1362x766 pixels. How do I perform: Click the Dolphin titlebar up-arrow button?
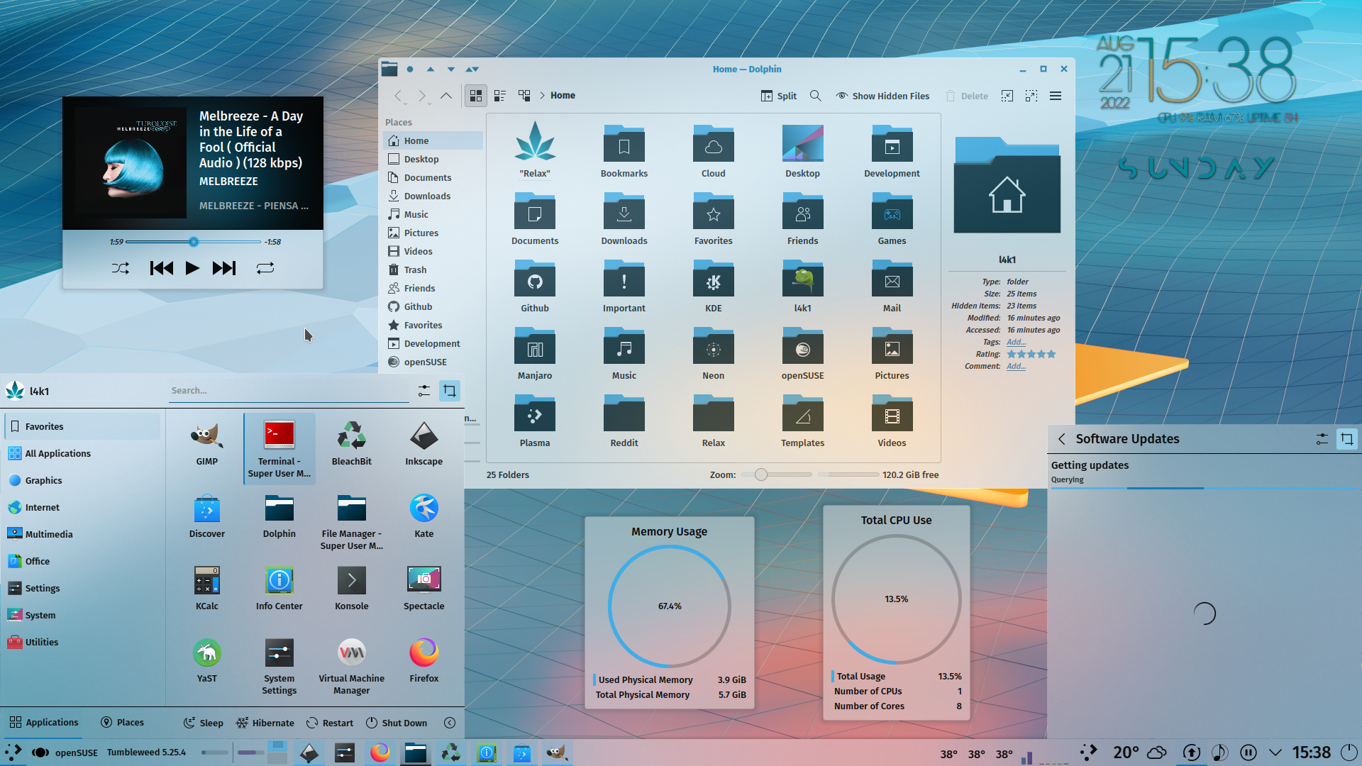(x=431, y=70)
